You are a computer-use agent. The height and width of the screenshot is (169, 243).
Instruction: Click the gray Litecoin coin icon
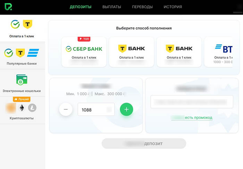pos(32,108)
